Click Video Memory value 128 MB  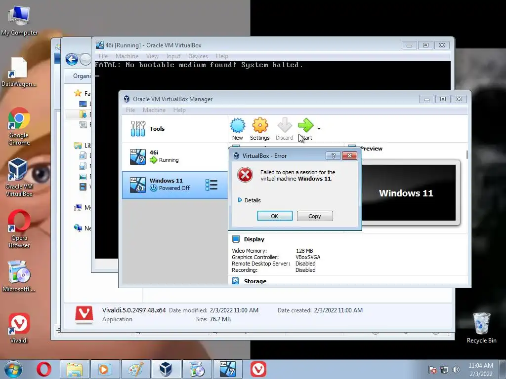(x=304, y=250)
